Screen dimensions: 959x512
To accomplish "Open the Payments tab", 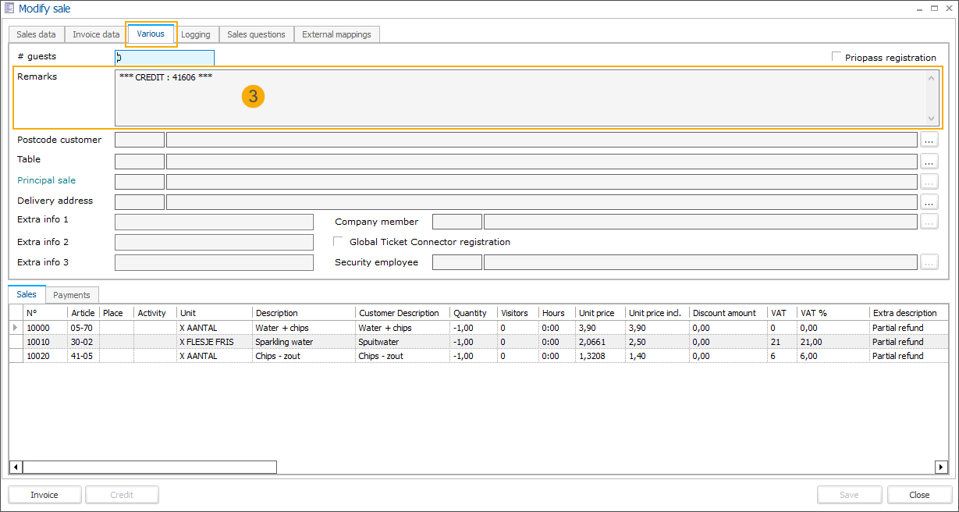I will tap(71, 295).
